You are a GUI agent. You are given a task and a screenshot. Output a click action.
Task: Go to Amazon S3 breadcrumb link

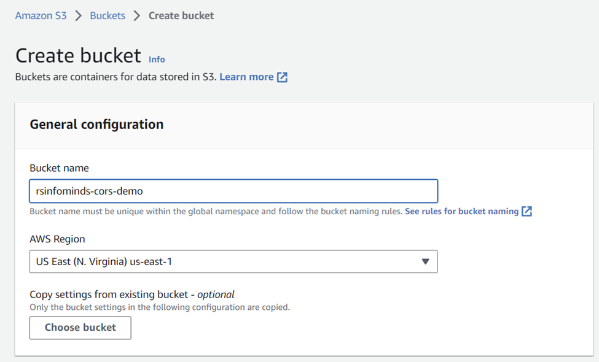(x=41, y=15)
